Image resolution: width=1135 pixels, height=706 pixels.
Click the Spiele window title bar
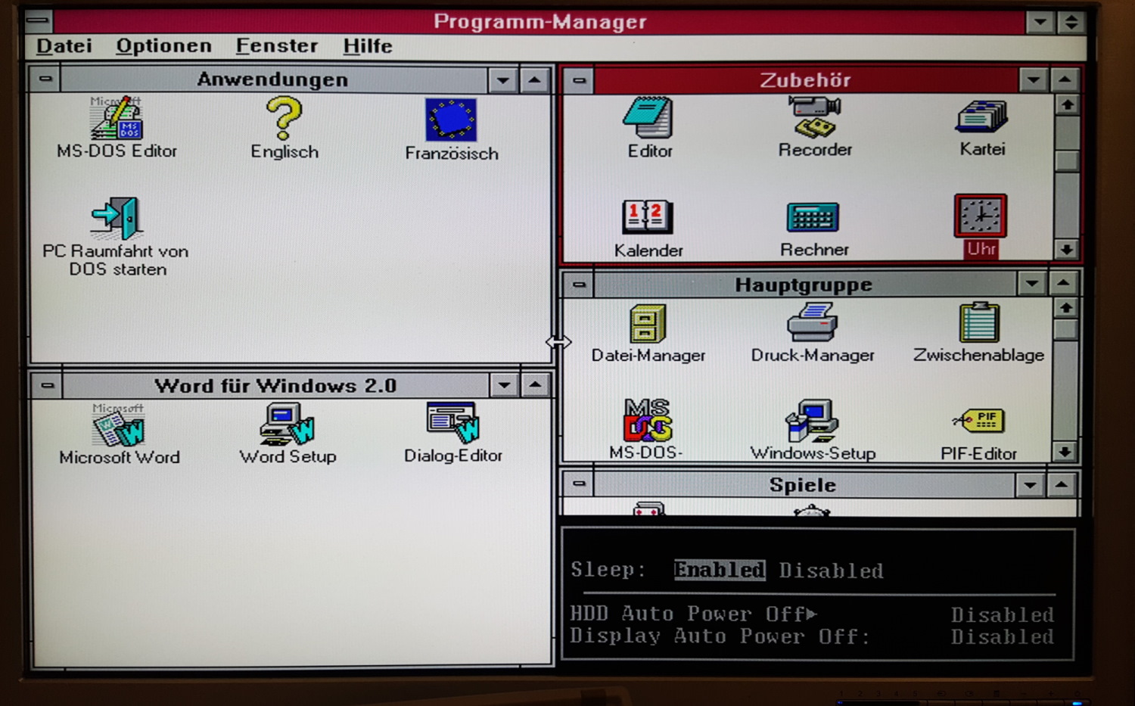pyautogui.click(x=803, y=484)
